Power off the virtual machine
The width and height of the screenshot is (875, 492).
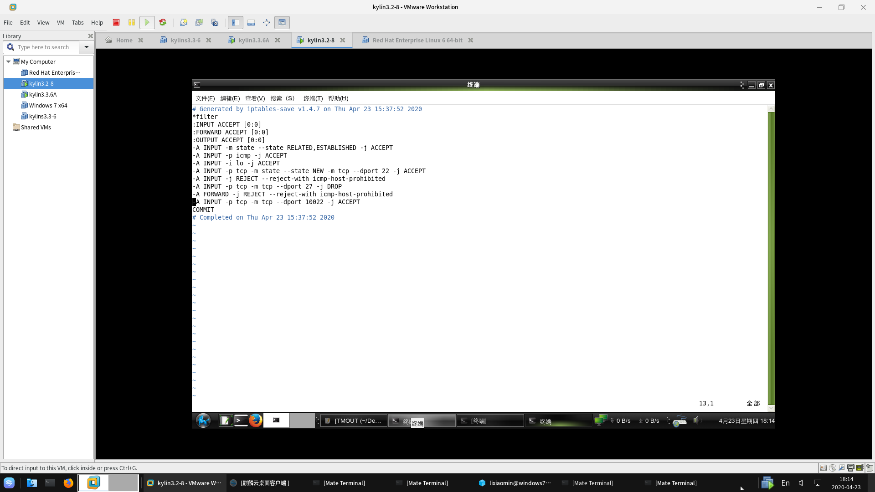[x=116, y=22]
